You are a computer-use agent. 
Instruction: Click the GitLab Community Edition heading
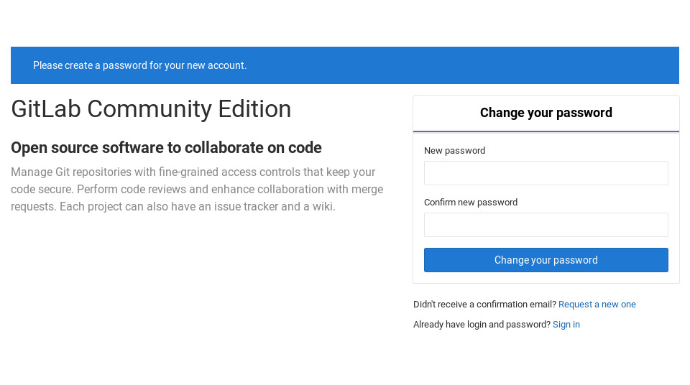coord(151,109)
